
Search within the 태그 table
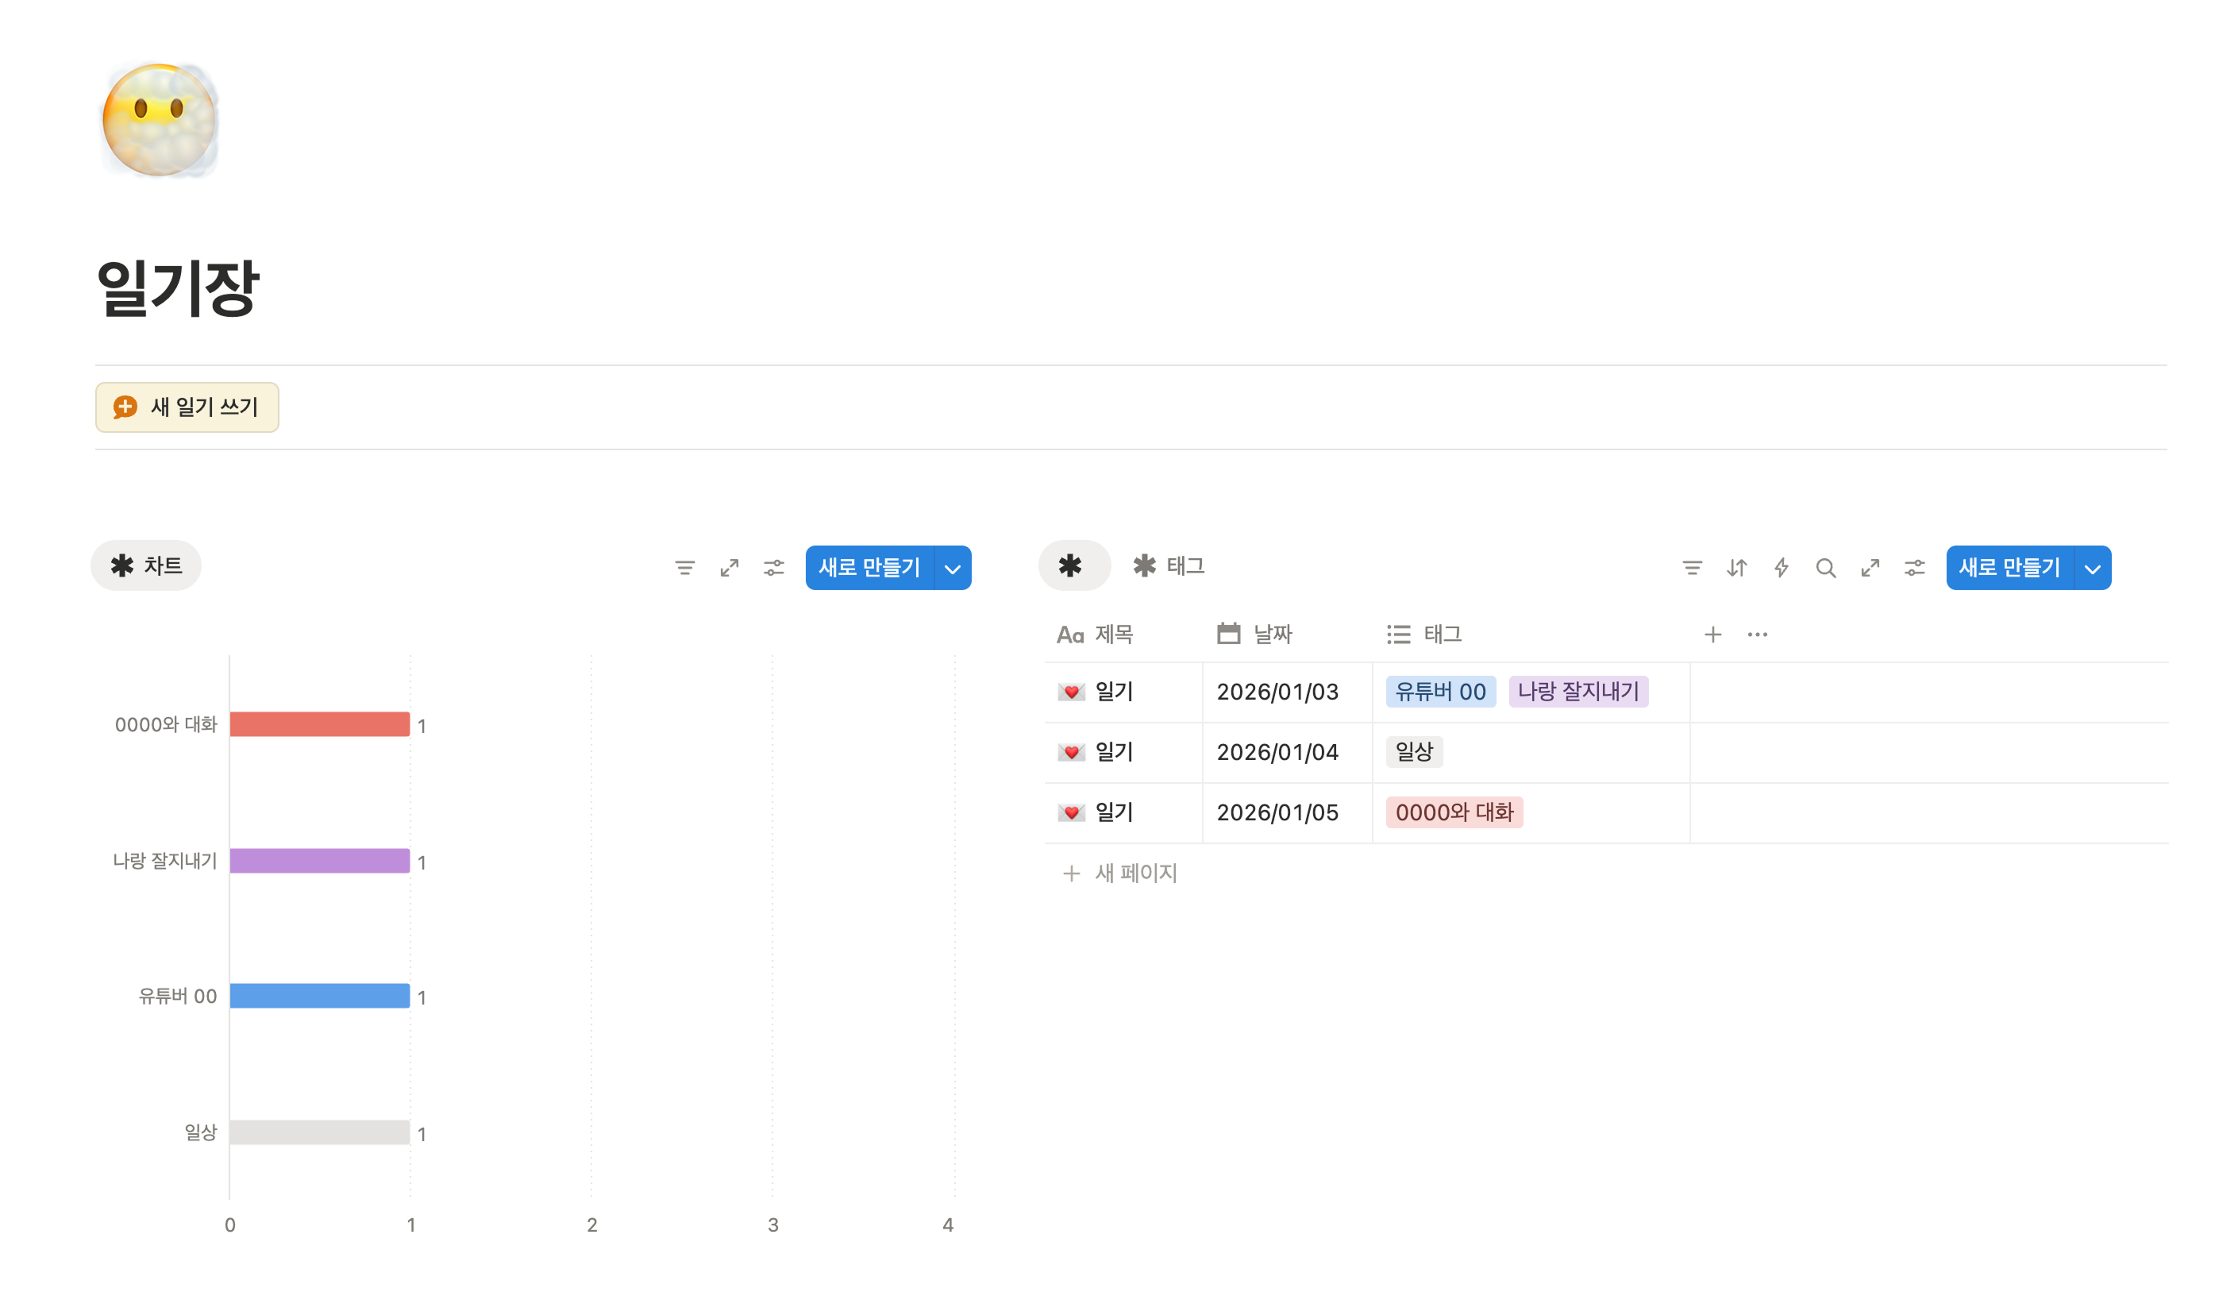(x=1826, y=568)
